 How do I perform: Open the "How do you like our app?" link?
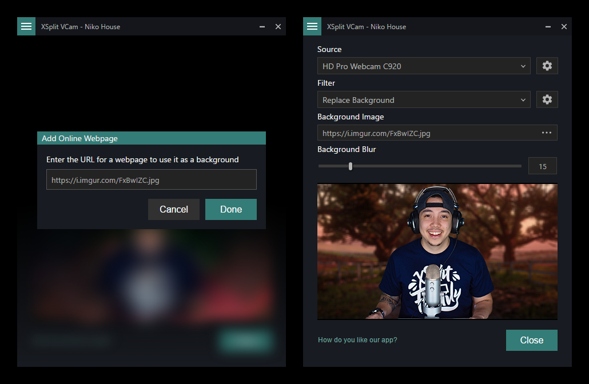(357, 340)
